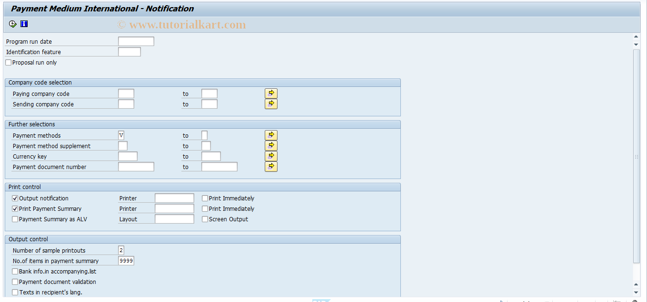Click the Output control group header
This screenshot has height=302, width=647.
tap(203, 239)
